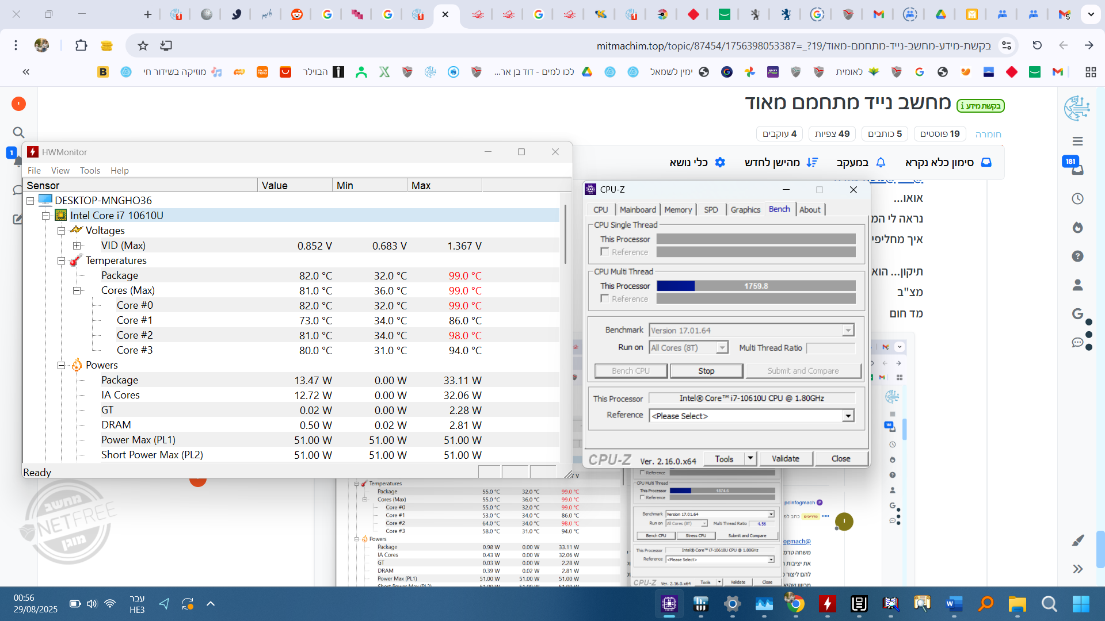
Task: Switch to the Graphics tab in CPU-Z
Action: [745, 210]
